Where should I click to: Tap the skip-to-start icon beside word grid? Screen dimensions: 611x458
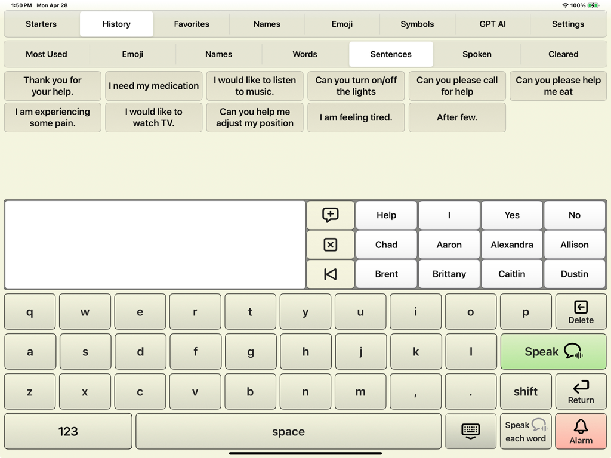tap(330, 274)
